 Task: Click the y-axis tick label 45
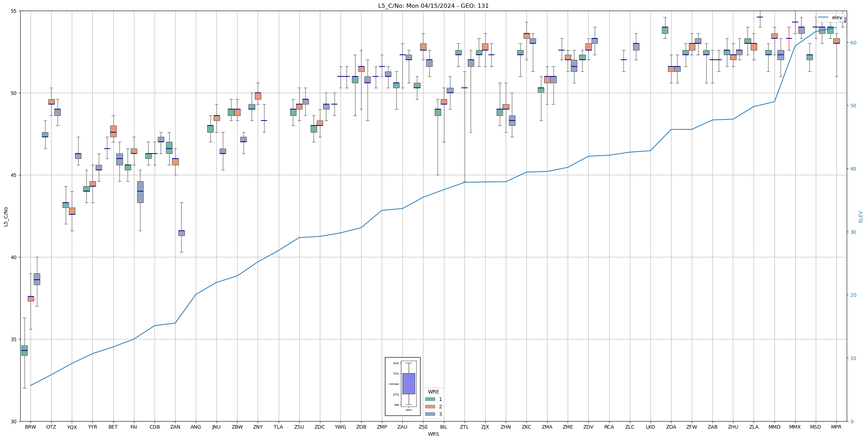pos(14,175)
